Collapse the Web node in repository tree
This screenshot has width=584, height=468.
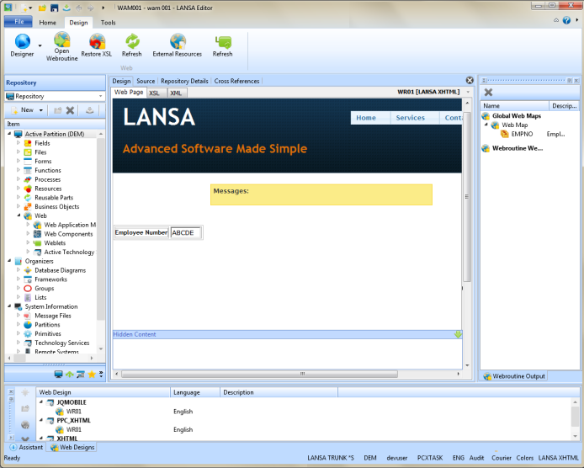pos(19,215)
